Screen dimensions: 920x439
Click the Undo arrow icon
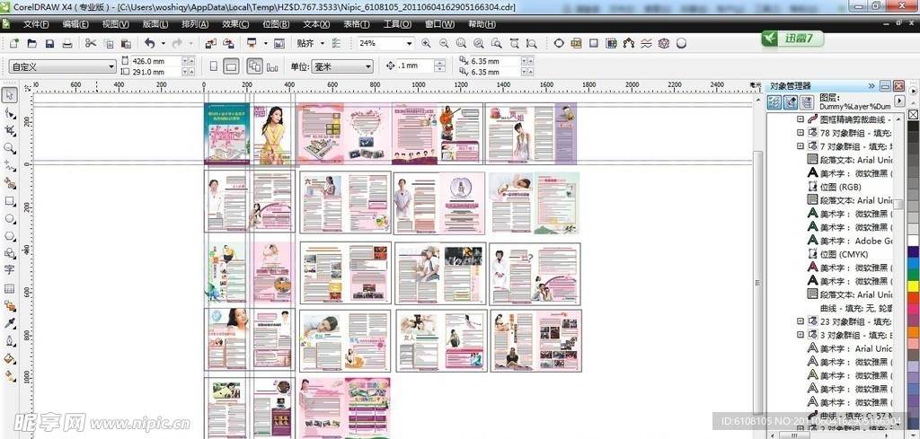149,43
